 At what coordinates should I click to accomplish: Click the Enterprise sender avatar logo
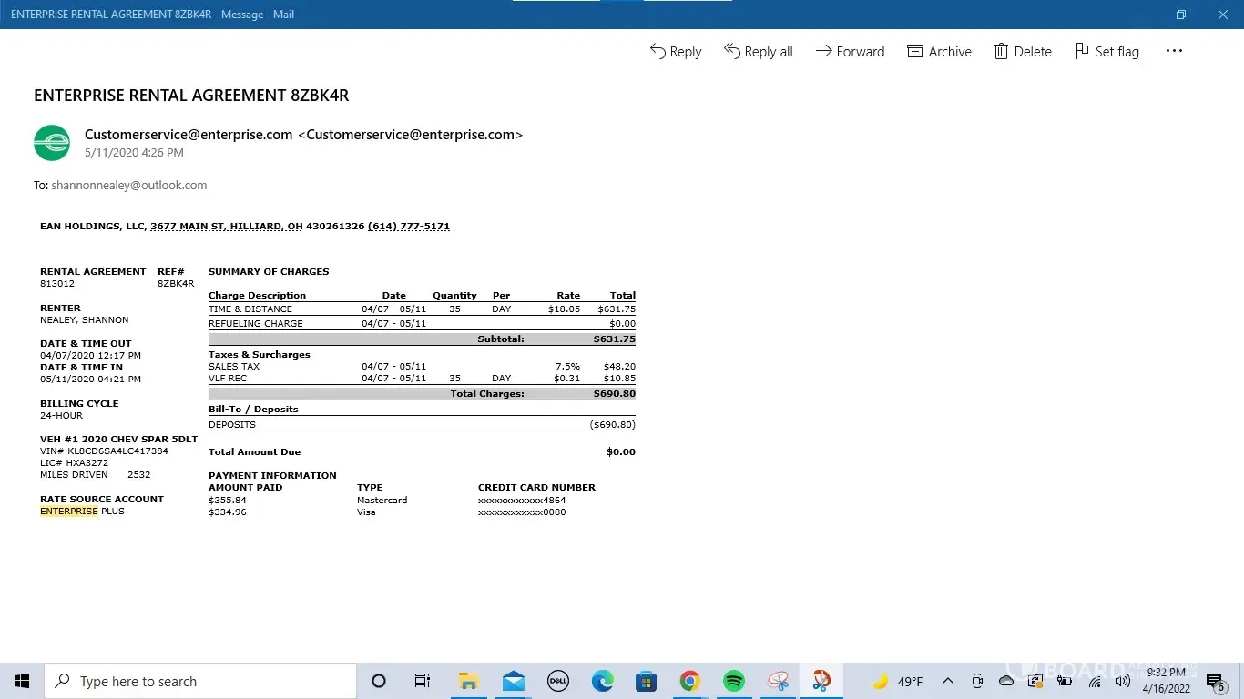point(52,143)
